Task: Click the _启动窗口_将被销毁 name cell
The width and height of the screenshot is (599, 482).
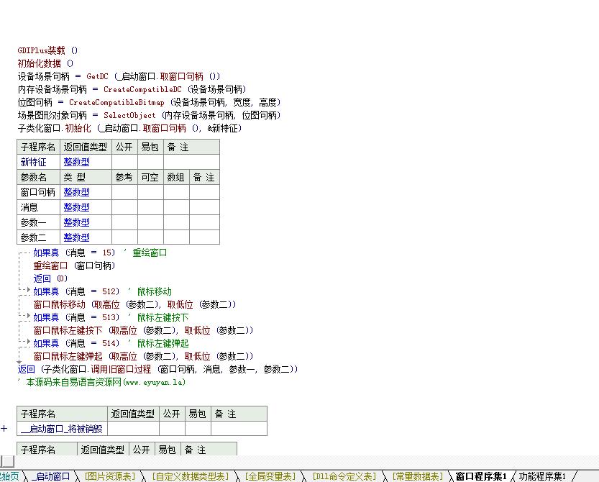Action: (x=63, y=429)
